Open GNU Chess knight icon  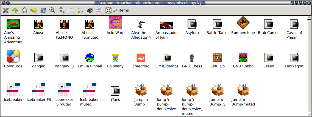[x=192, y=58]
